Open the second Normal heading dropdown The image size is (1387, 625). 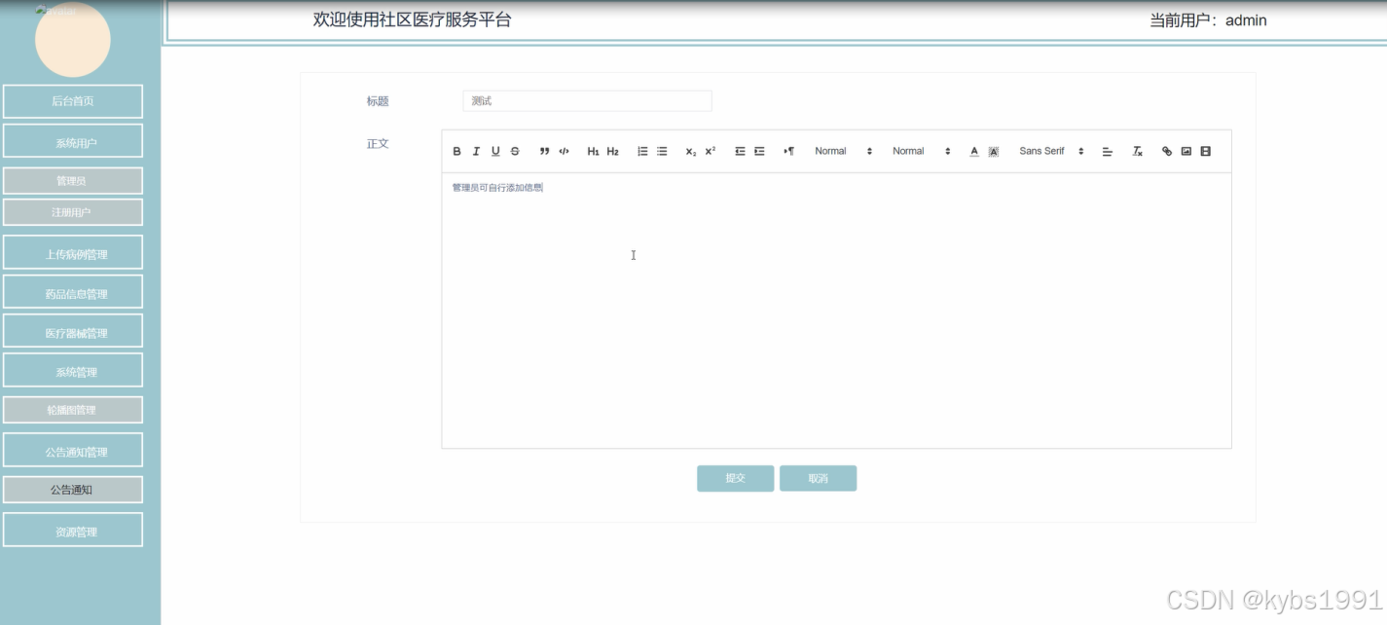pyautogui.click(x=921, y=151)
